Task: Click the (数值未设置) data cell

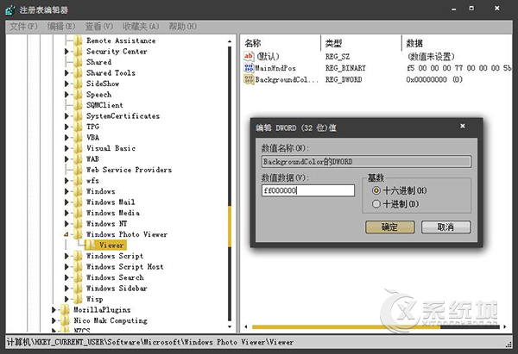Action: (431, 56)
